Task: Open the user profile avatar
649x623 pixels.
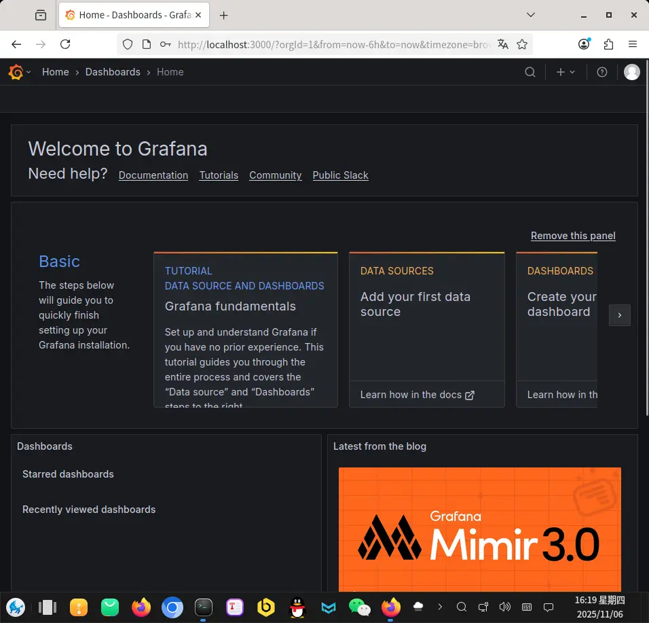Action: (631, 72)
